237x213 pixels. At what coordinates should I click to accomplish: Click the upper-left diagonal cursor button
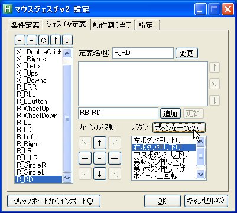tap(85, 143)
